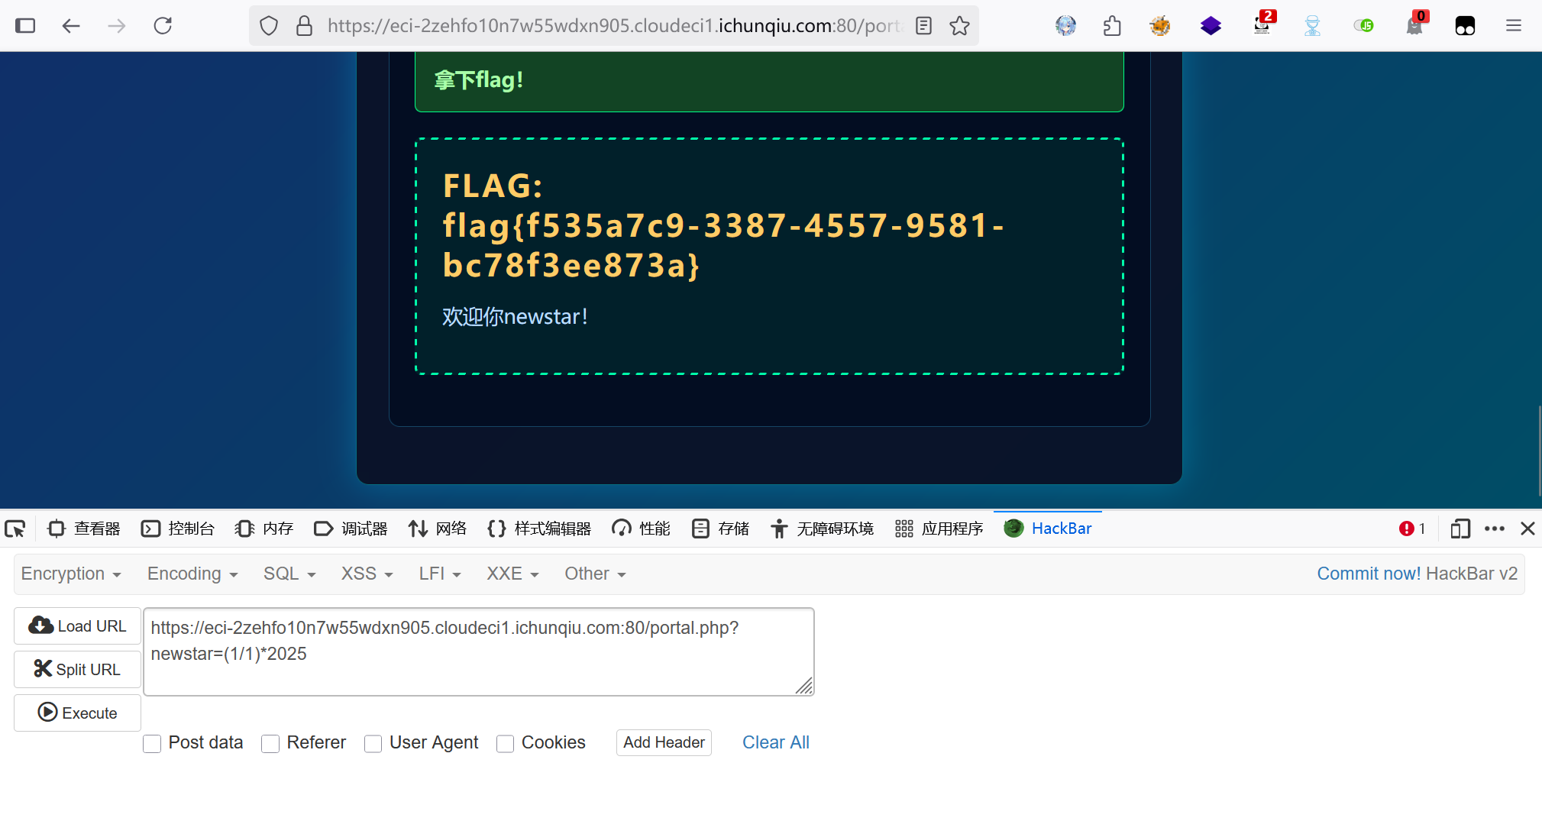The height and width of the screenshot is (834, 1542).
Task: Enable the Post data checkbox
Action: [152, 743]
